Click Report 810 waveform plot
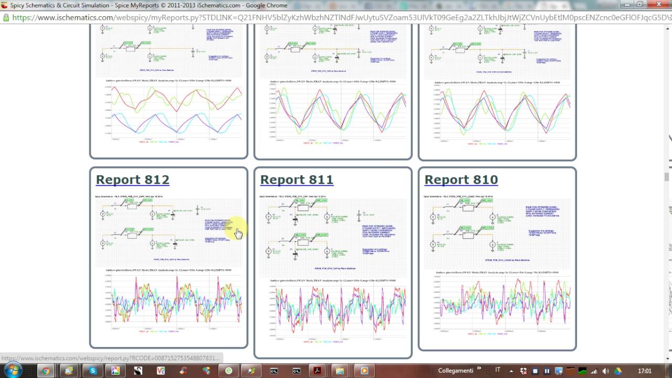The width and height of the screenshot is (672, 378). (x=497, y=303)
